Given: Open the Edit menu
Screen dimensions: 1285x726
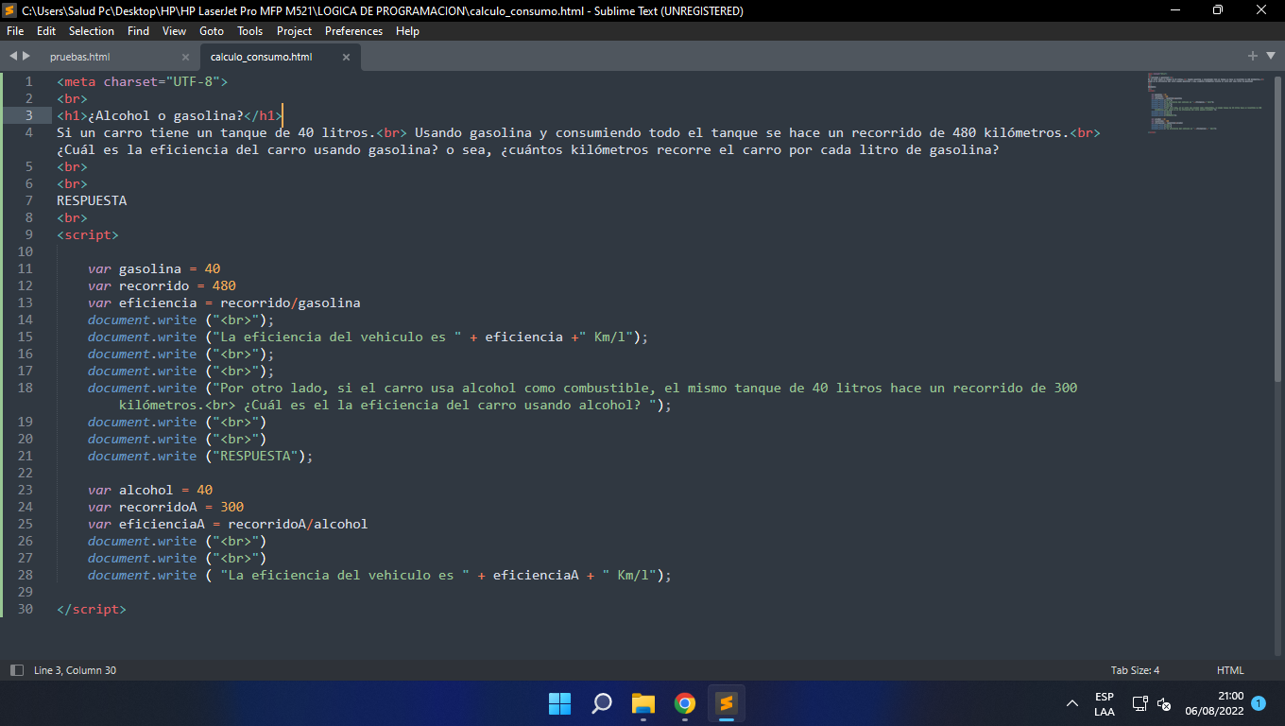Looking at the screenshot, I should tap(46, 31).
